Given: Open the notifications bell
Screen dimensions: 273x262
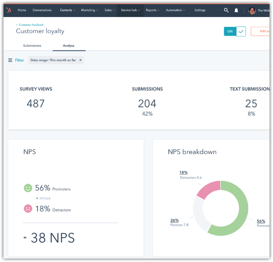Looking at the screenshot, I should pyautogui.click(x=236, y=10).
